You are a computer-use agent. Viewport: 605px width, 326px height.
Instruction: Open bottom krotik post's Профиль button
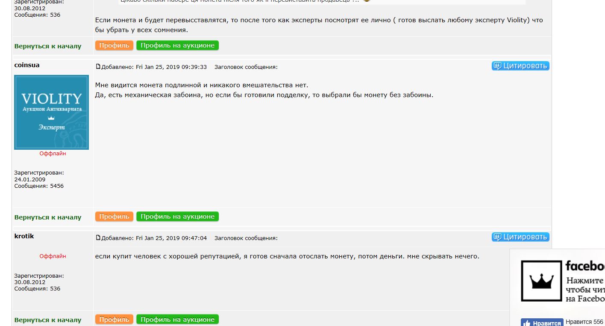click(x=114, y=319)
